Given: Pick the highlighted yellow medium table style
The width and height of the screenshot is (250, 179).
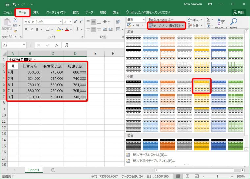Looking at the screenshot, I should point(202,86).
